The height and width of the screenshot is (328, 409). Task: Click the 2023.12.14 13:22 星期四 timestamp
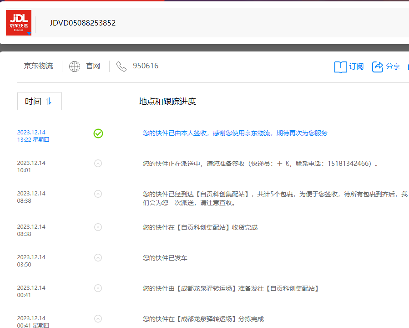point(33,136)
